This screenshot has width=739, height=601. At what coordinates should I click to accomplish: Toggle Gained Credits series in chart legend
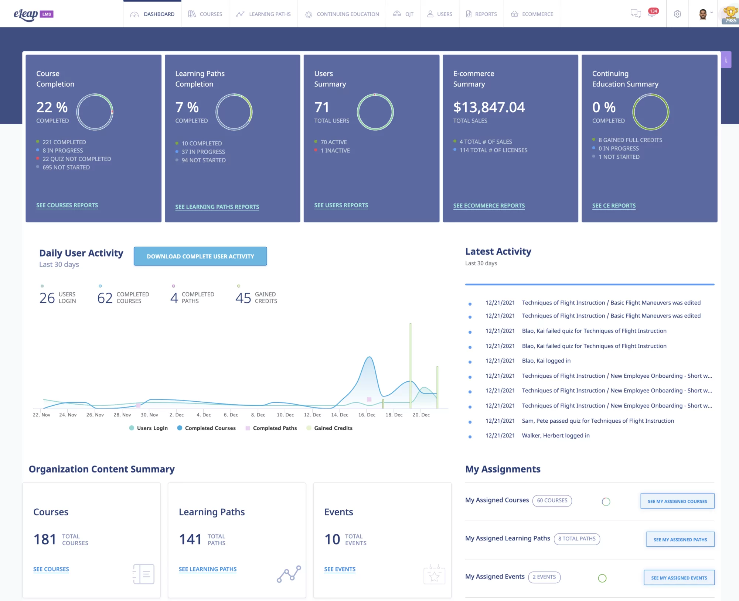330,428
